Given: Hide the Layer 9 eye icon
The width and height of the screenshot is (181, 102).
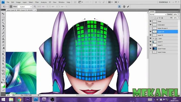Looking at the screenshot, I should tap(150, 42).
